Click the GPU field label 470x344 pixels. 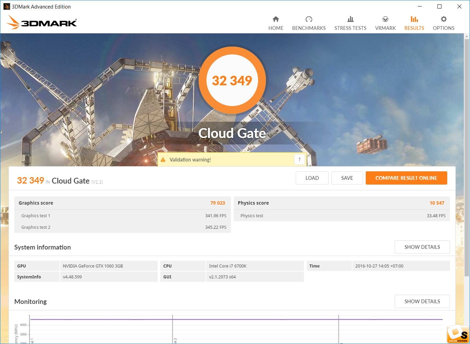pos(21,266)
